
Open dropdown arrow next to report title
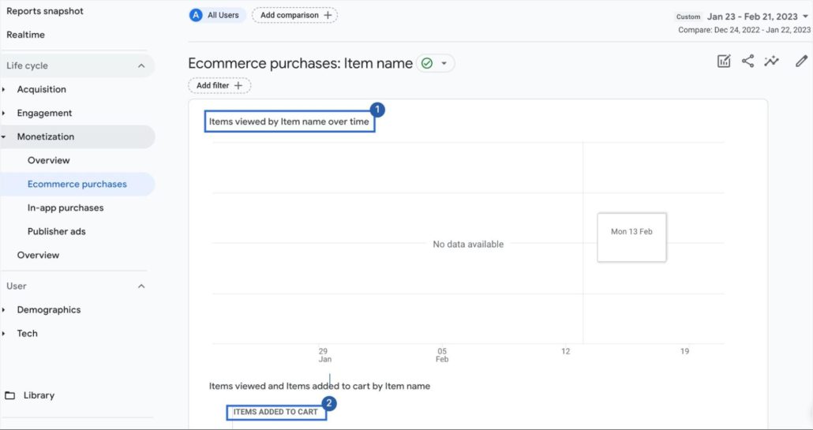444,63
